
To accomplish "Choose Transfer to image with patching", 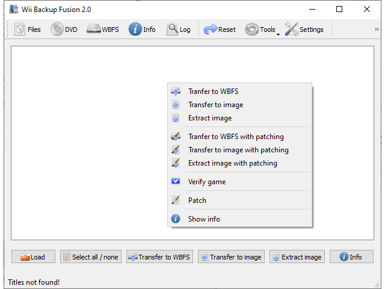I will click(x=238, y=150).
